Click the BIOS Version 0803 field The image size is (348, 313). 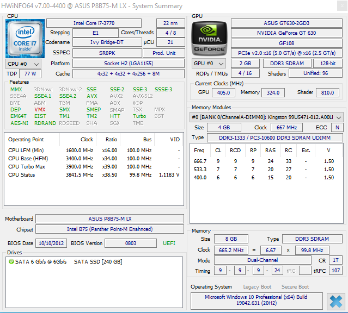(x=130, y=243)
